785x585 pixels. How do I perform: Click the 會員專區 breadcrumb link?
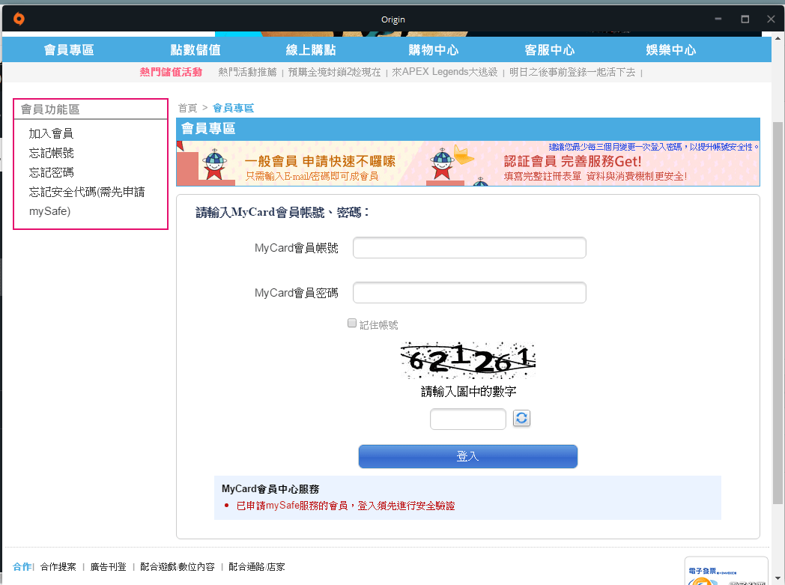tap(233, 108)
